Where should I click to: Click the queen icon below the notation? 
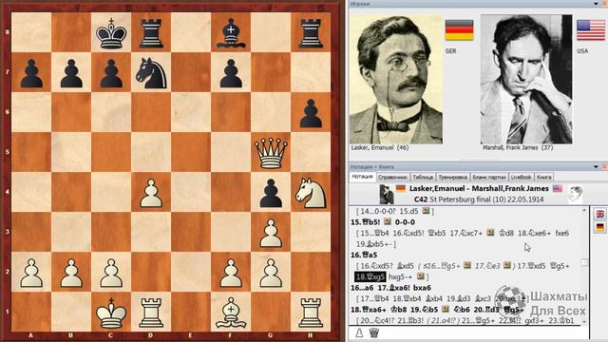(x=373, y=332)
